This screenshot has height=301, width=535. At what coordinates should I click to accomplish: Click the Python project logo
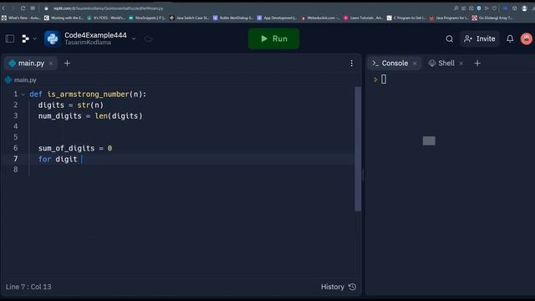tap(52, 39)
